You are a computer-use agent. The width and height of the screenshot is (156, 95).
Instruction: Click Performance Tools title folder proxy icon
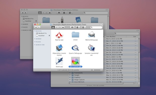coord(51,24)
